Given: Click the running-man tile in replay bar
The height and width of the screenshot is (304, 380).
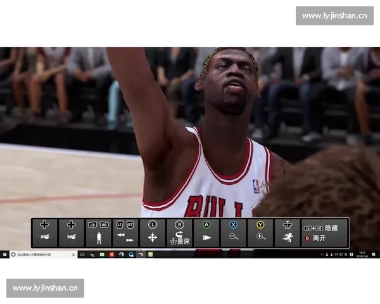Looking at the screenshot, I should click(x=288, y=232).
